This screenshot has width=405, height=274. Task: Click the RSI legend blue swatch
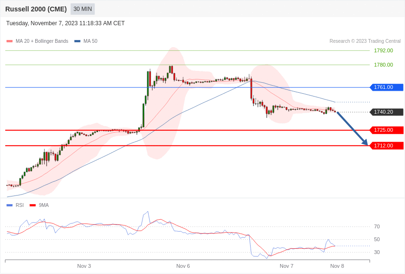(x=10, y=205)
